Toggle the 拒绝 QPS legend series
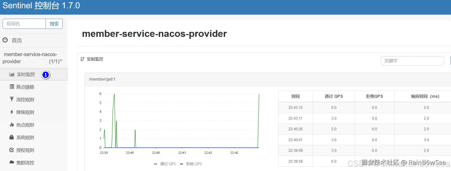 coord(191,164)
